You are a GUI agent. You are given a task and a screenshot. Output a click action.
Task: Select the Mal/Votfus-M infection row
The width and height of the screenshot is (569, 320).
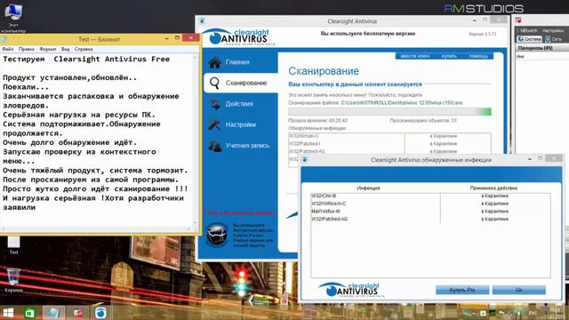pos(430,212)
